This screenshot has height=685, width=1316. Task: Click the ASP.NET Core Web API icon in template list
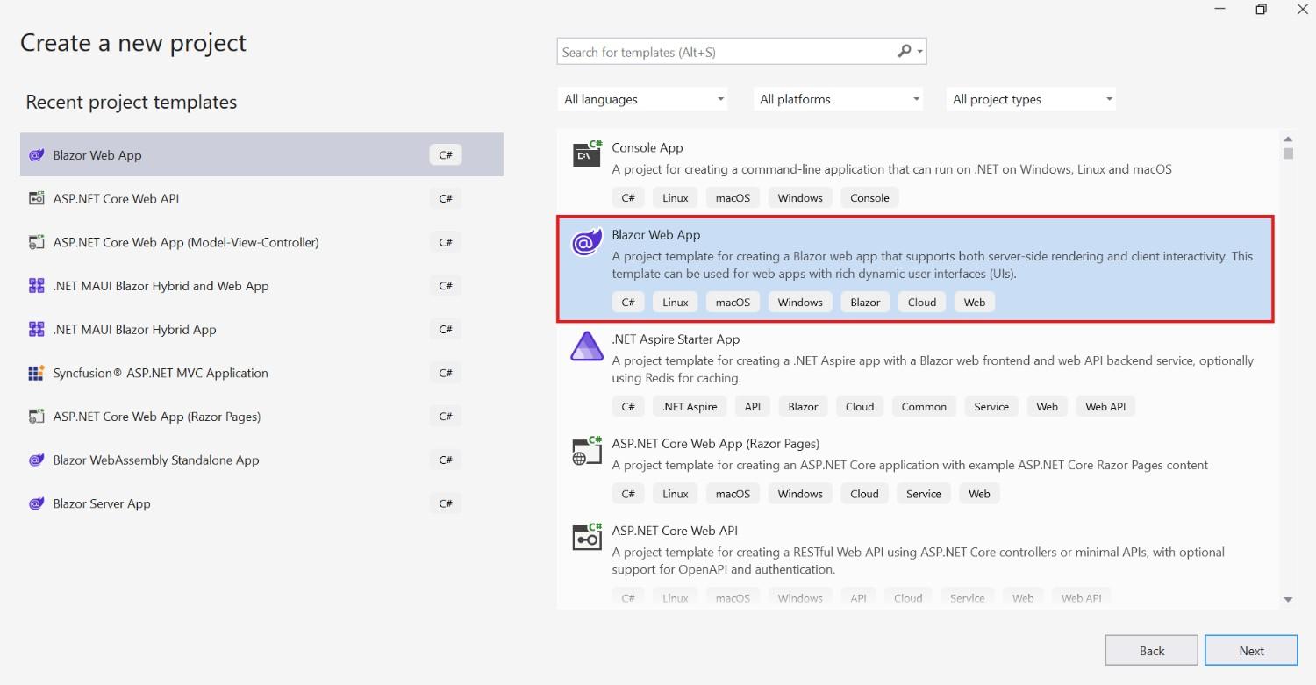click(x=587, y=537)
